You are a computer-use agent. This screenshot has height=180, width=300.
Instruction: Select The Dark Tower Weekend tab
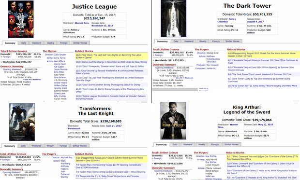tap(189, 41)
